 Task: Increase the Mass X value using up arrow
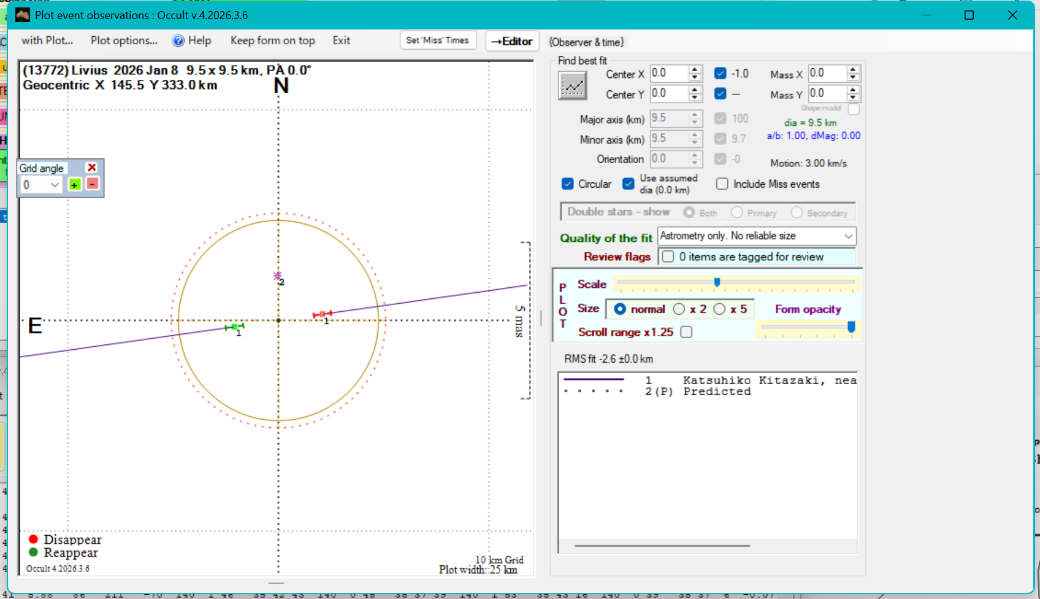pos(853,70)
